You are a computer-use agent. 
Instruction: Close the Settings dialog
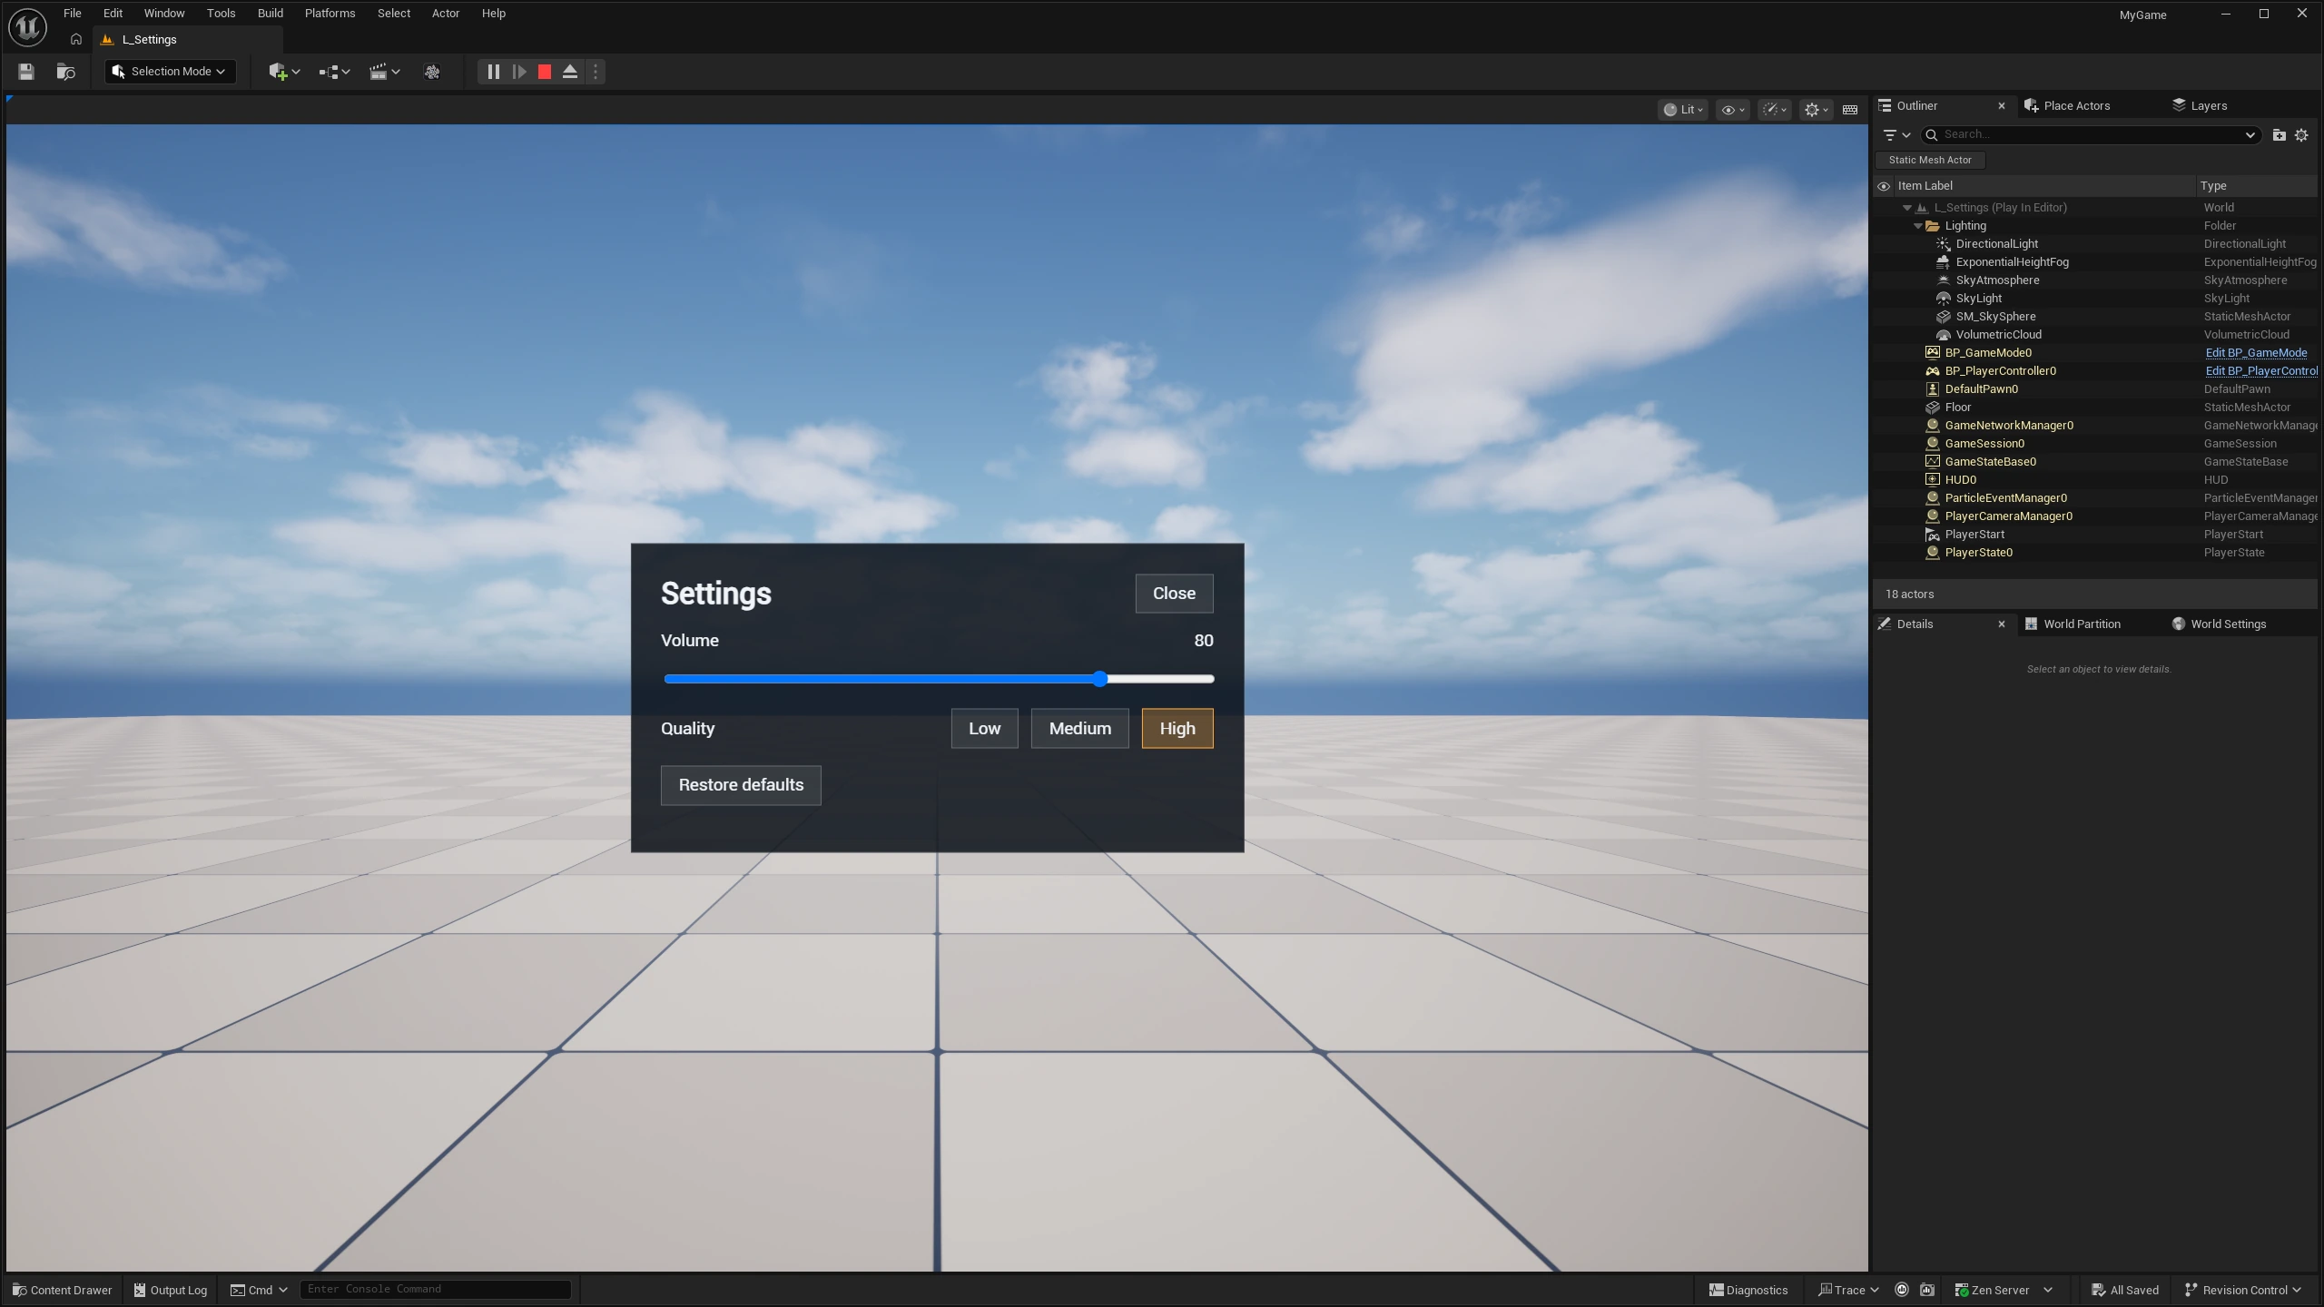(x=1174, y=594)
